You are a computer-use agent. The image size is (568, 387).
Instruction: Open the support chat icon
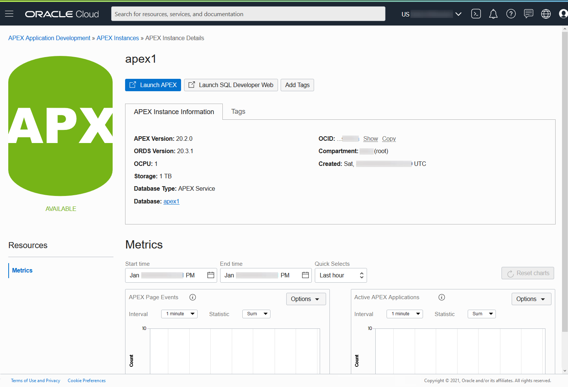(529, 14)
